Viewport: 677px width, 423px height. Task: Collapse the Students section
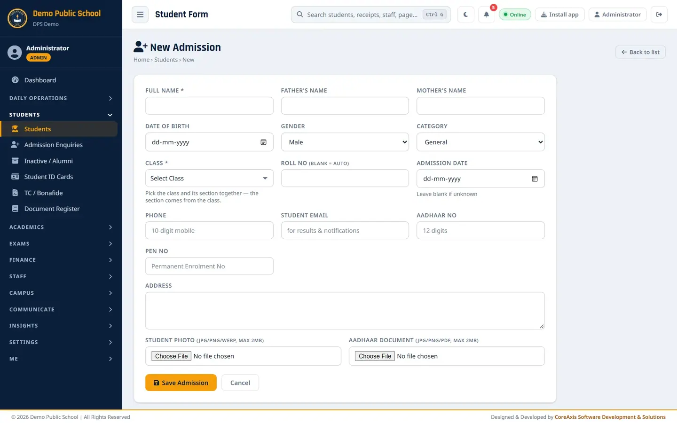(x=61, y=115)
